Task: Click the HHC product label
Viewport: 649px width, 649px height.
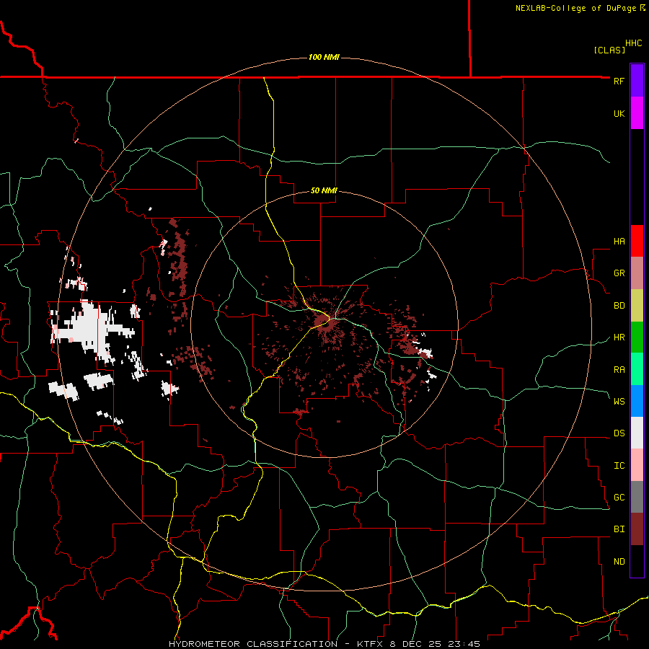Action: click(633, 43)
